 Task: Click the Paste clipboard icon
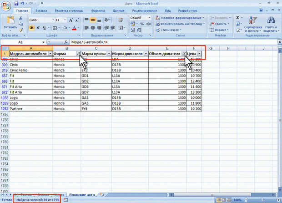tap(10, 20)
